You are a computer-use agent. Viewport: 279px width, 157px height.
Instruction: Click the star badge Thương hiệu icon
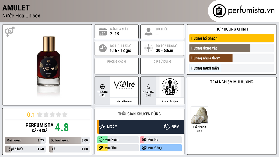[102, 87]
